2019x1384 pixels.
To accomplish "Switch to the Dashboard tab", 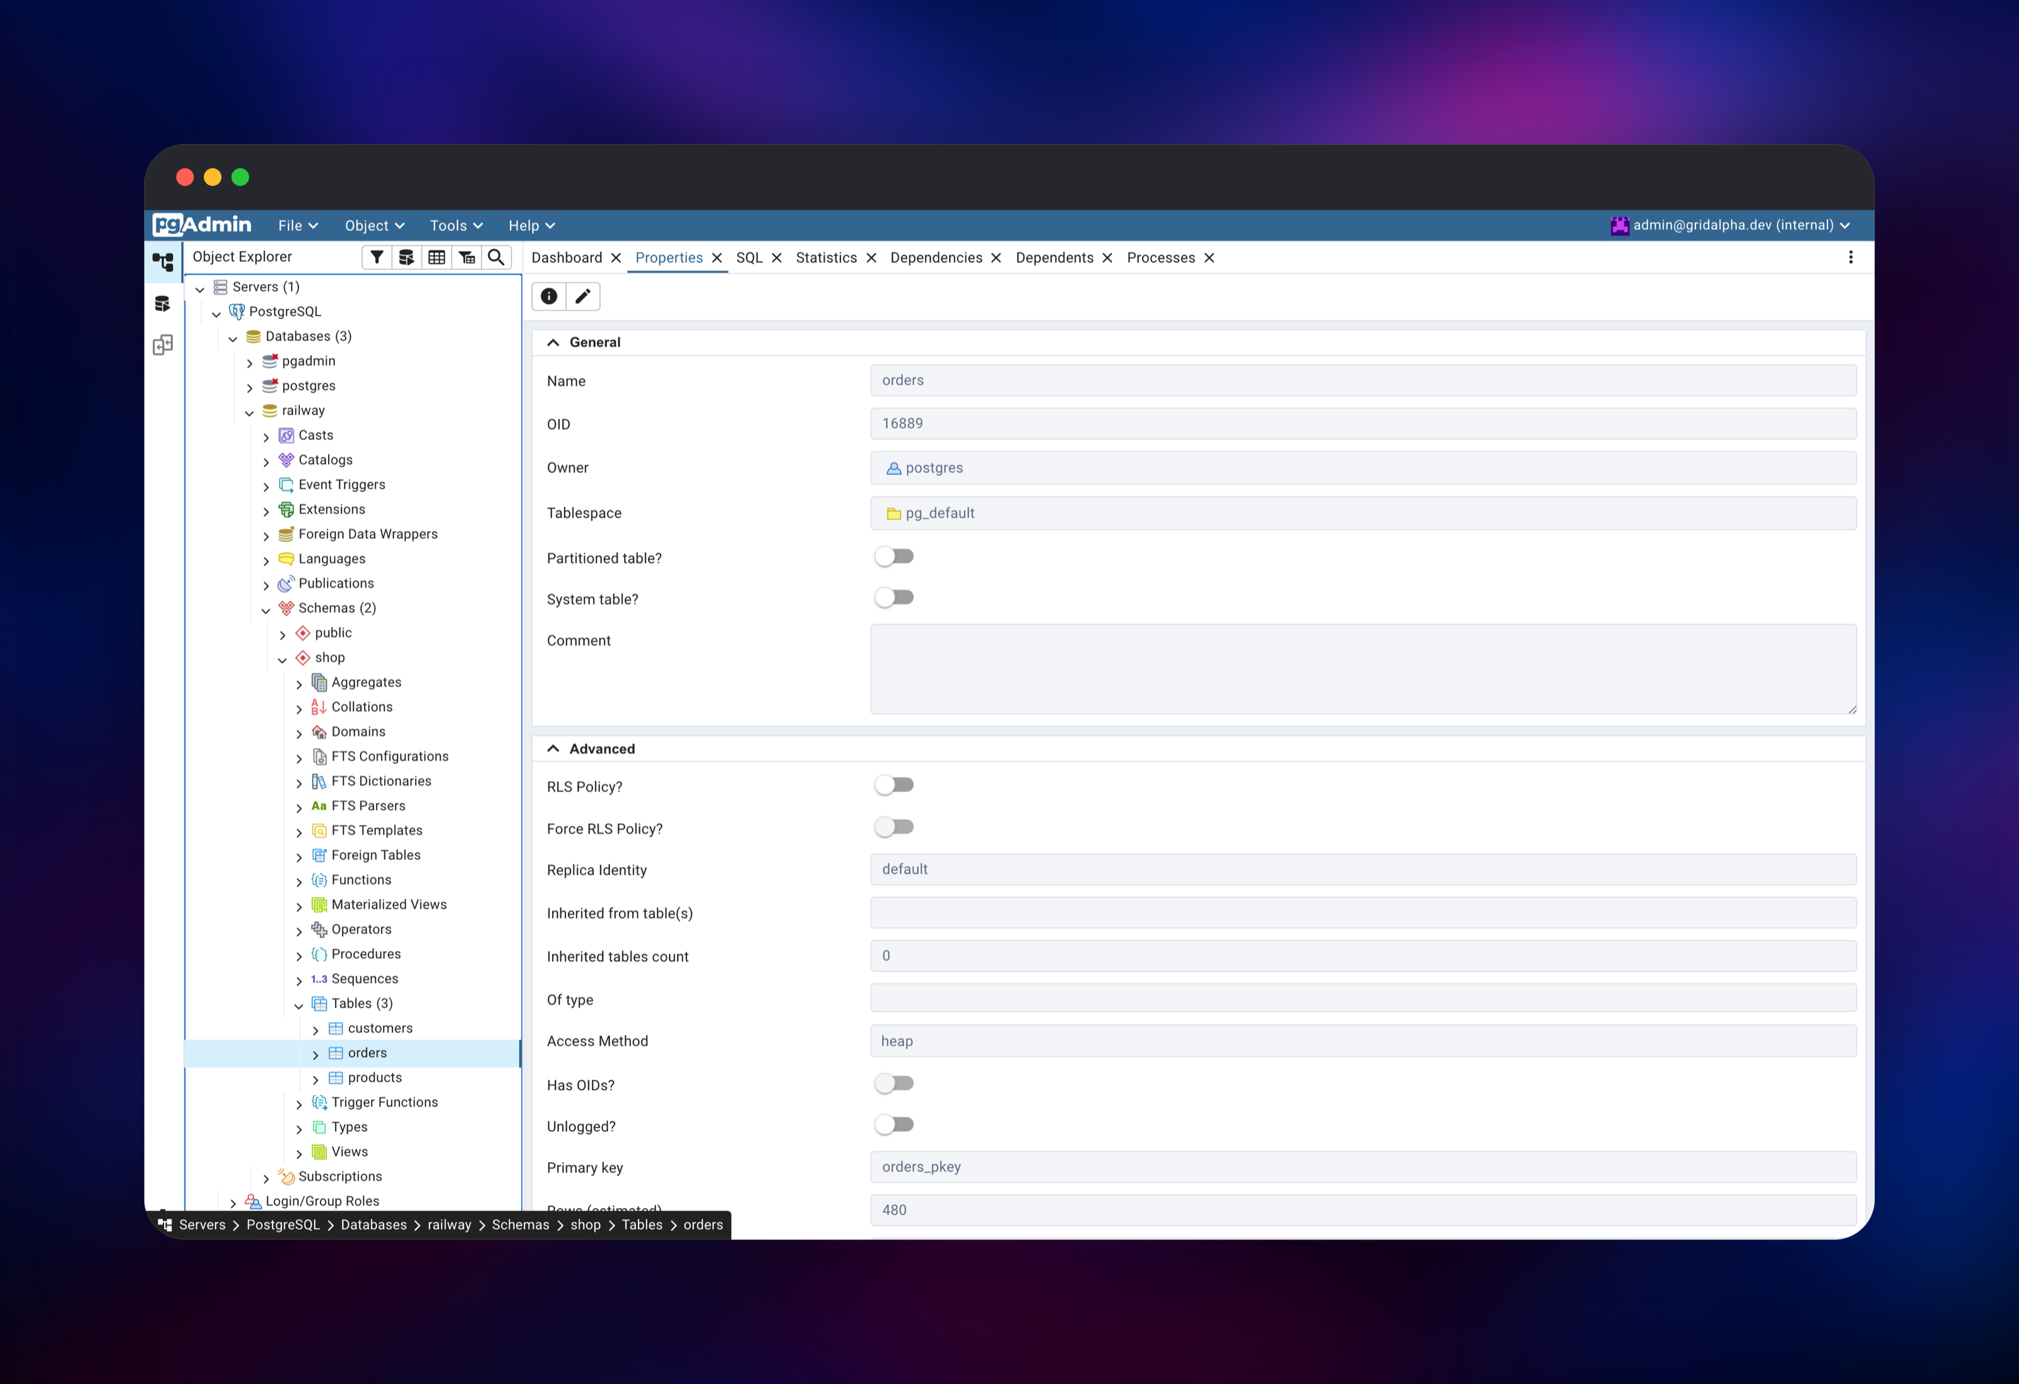I will pos(567,258).
